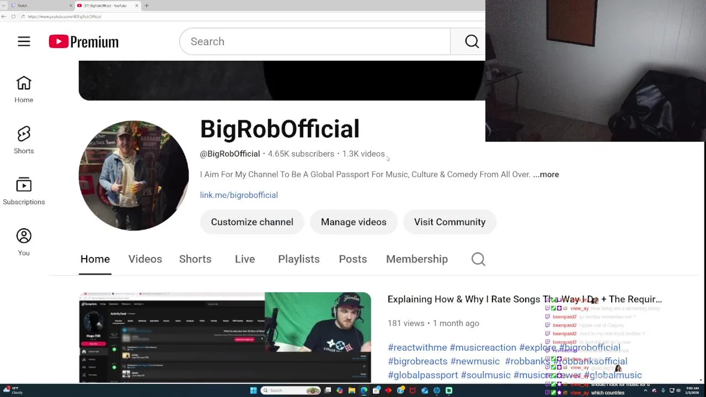
Task: Click the browser address bar URL
Action: tap(65, 17)
